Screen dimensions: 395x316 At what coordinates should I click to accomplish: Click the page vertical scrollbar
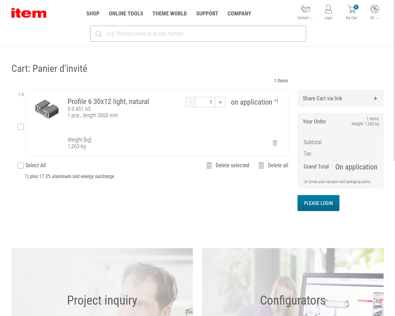point(394,81)
